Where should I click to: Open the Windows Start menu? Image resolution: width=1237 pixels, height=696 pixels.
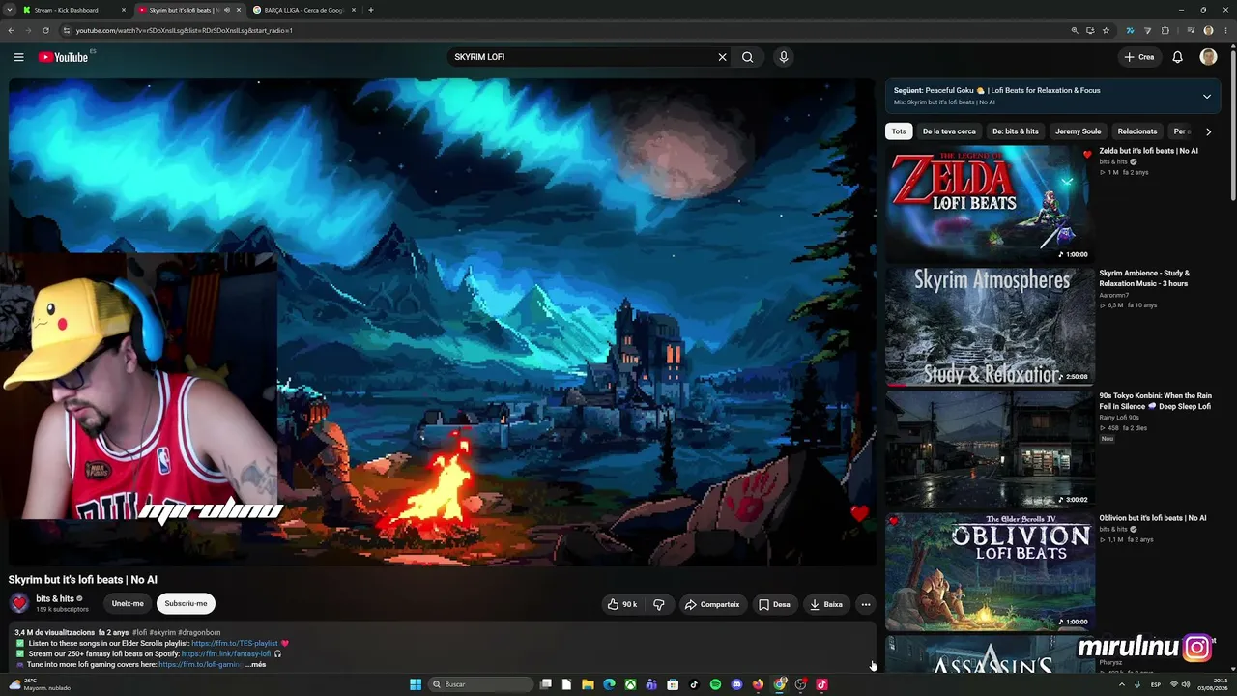coord(416,684)
